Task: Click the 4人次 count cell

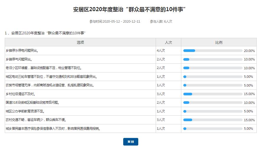Action: [x=161, y=51]
